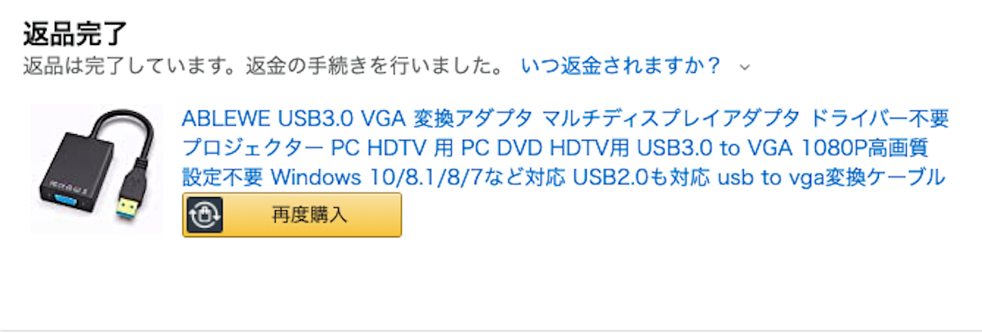This screenshot has width=982, height=333.
Task: Click ドライバー不要 in the product title
Action: tap(880, 119)
